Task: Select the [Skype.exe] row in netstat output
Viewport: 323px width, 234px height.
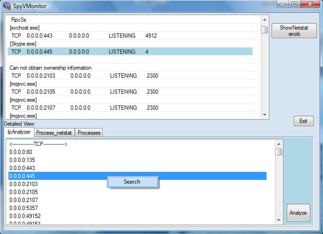Action: click(23, 44)
